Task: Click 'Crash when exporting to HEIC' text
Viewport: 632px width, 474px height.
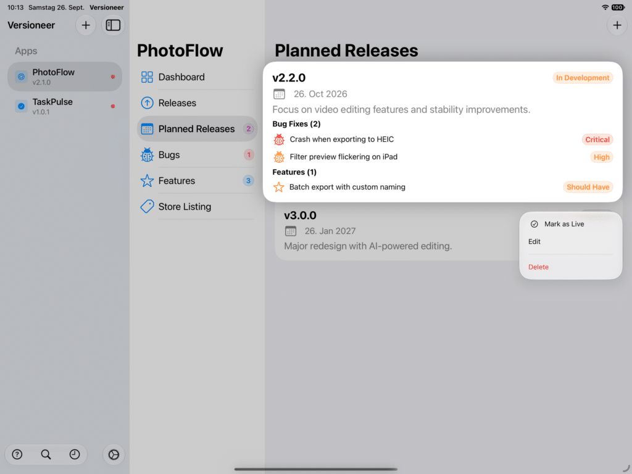Action: click(x=342, y=139)
